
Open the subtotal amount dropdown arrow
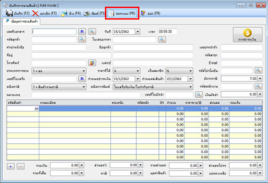coord(82,165)
